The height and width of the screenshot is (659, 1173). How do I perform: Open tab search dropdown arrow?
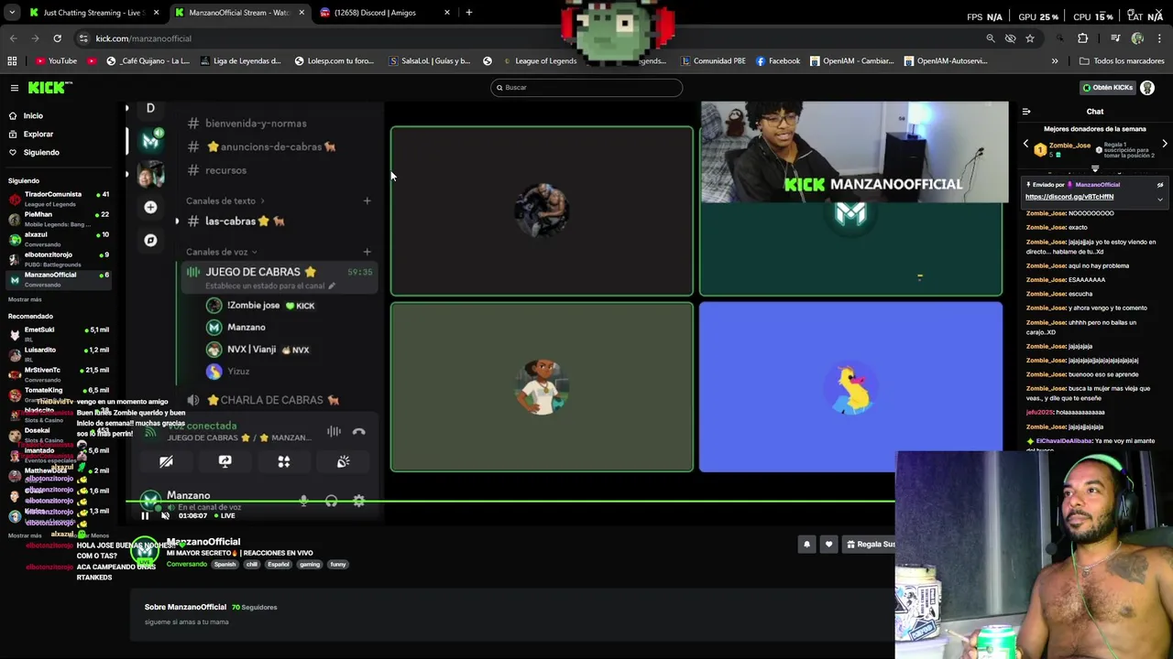tap(13, 13)
